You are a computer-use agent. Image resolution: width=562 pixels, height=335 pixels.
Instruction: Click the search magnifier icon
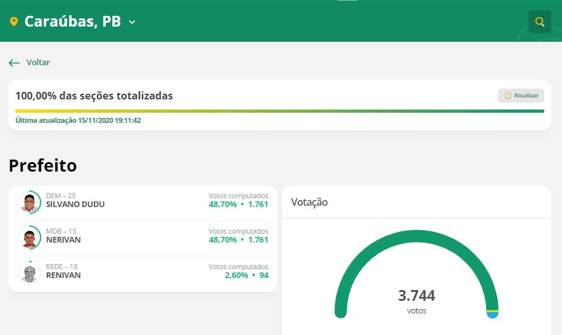tap(539, 22)
